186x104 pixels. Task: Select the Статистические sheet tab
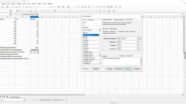coord(15,97)
